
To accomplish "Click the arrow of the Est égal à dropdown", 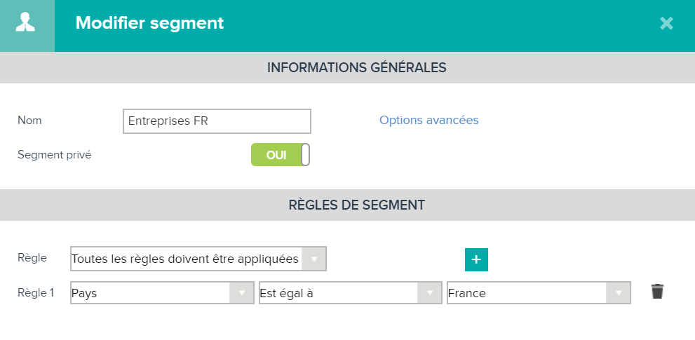I will point(430,292).
